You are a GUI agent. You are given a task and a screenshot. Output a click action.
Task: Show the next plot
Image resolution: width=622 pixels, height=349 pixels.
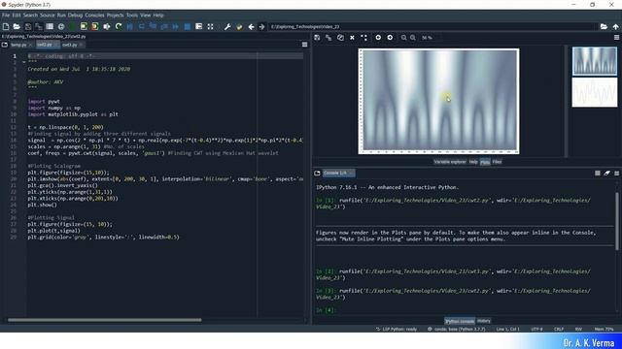390,38
